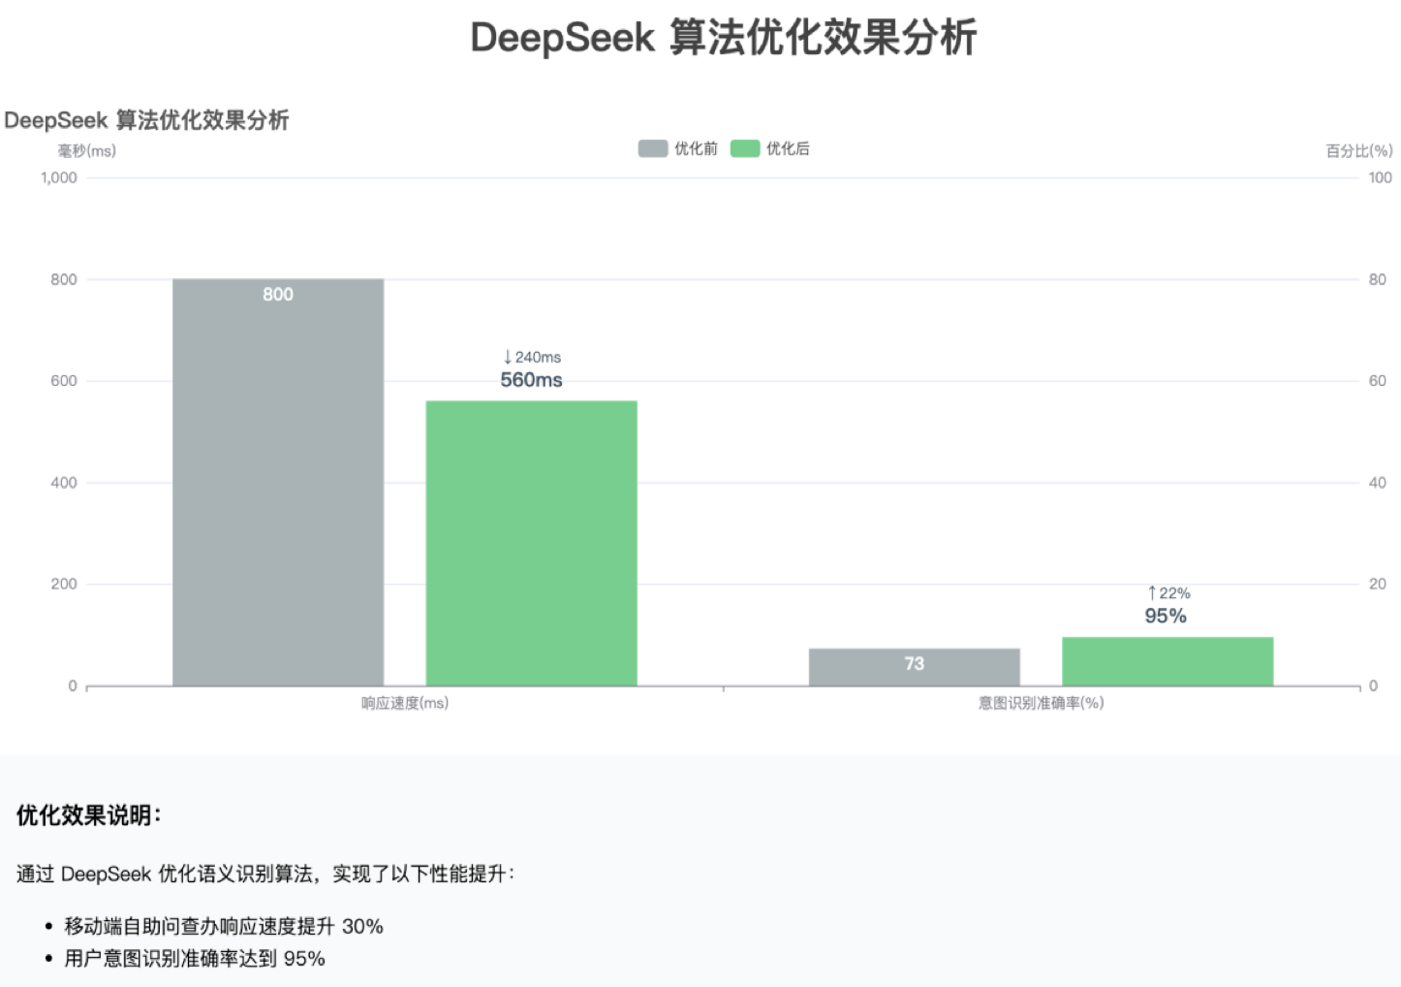Click the 优化后 legend text label
1401x987 pixels.
pos(788,148)
